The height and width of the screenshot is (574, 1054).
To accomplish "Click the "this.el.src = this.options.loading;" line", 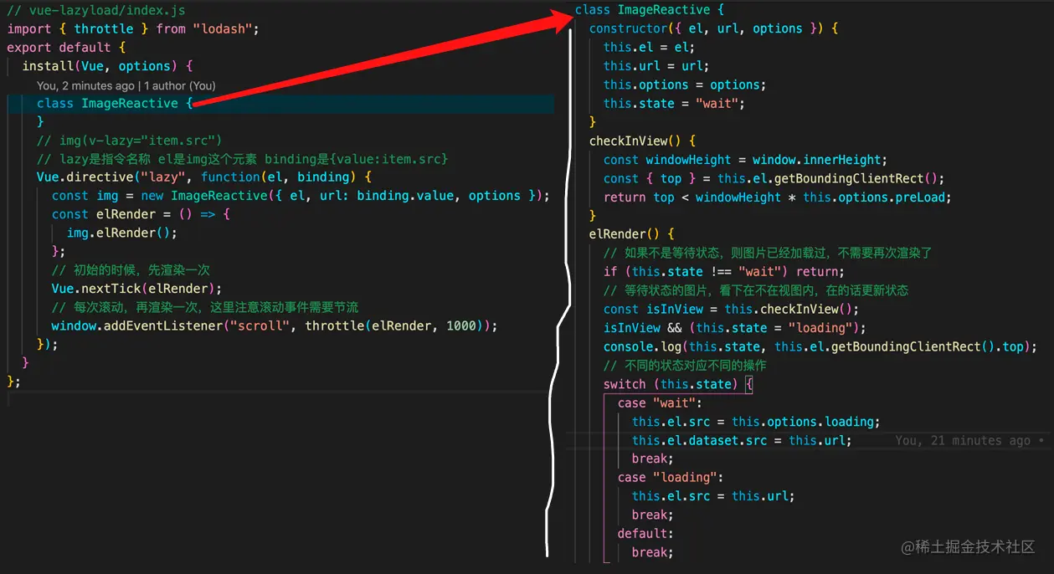I will (756, 422).
